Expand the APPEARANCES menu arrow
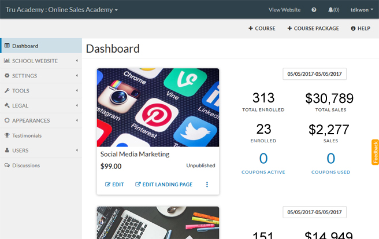 click(x=77, y=120)
